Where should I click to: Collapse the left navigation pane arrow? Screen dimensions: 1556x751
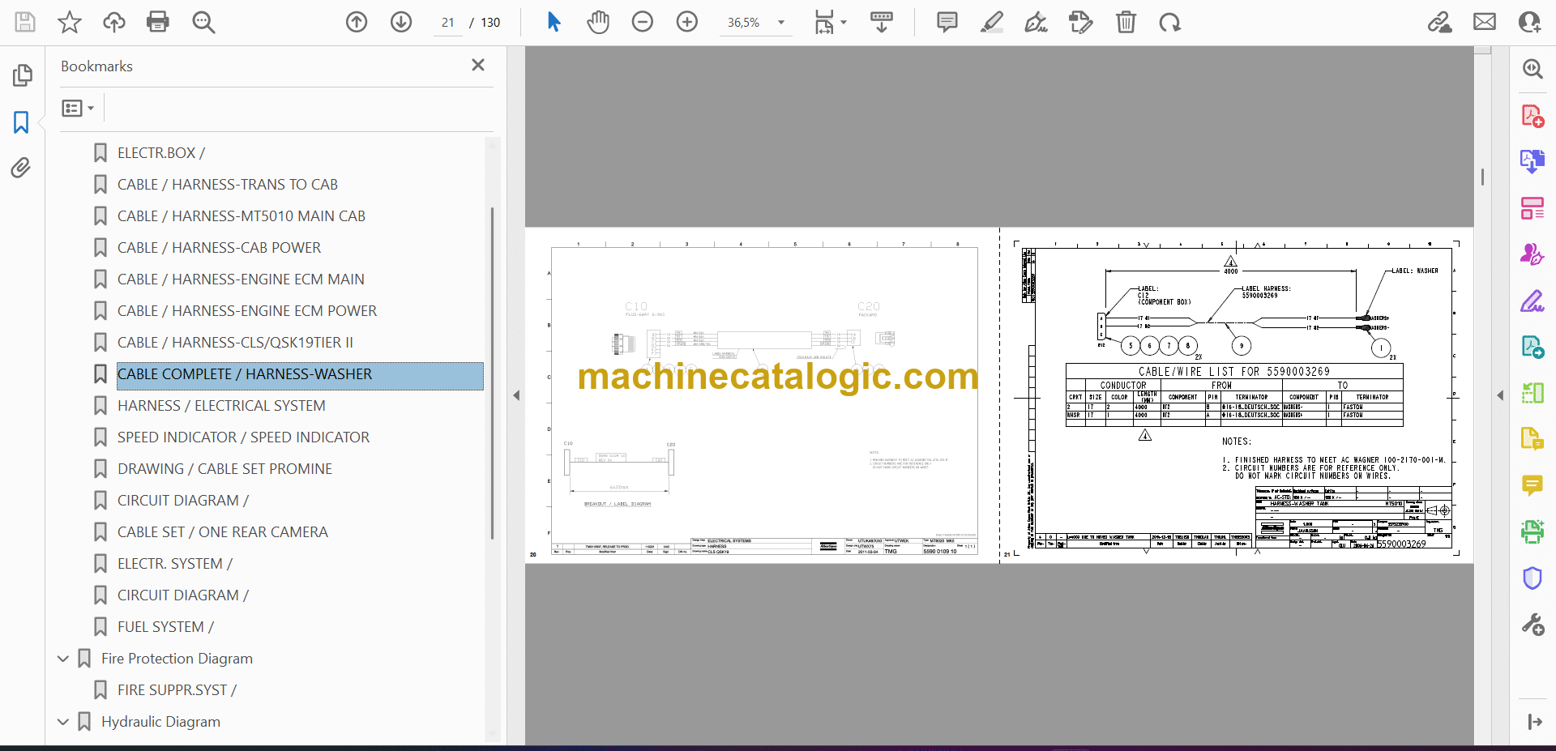[x=516, y=395]
